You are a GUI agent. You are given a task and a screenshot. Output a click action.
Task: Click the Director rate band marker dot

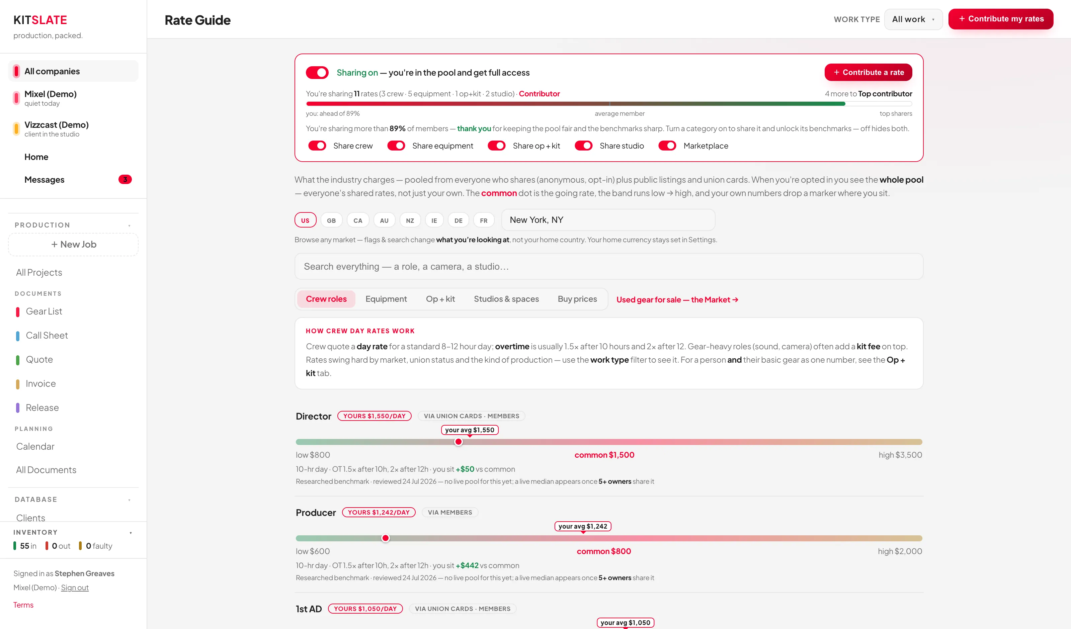click(458, 442)
